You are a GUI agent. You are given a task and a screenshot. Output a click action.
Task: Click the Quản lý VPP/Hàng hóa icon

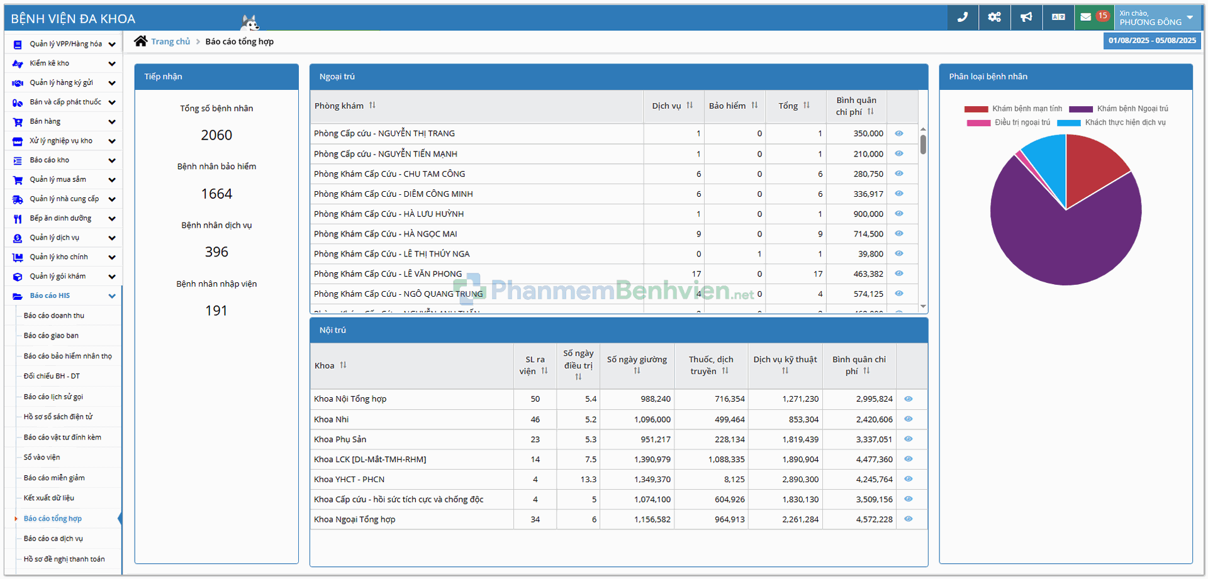point(18,44)
